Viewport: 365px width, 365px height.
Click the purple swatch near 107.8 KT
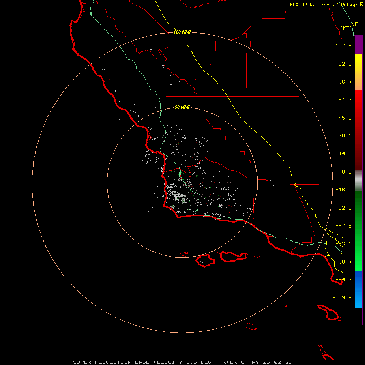point(358,45)
